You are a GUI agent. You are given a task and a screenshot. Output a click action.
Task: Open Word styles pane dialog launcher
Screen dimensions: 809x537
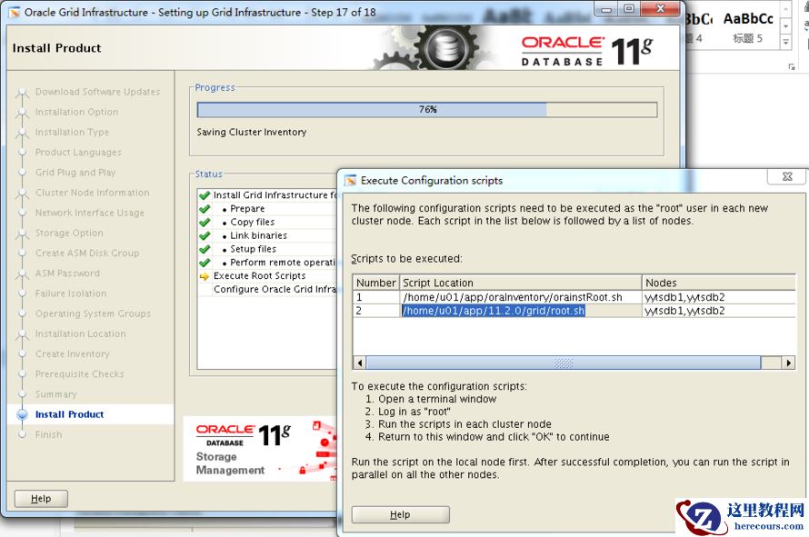pyautogui.click(x=792, y=66)
